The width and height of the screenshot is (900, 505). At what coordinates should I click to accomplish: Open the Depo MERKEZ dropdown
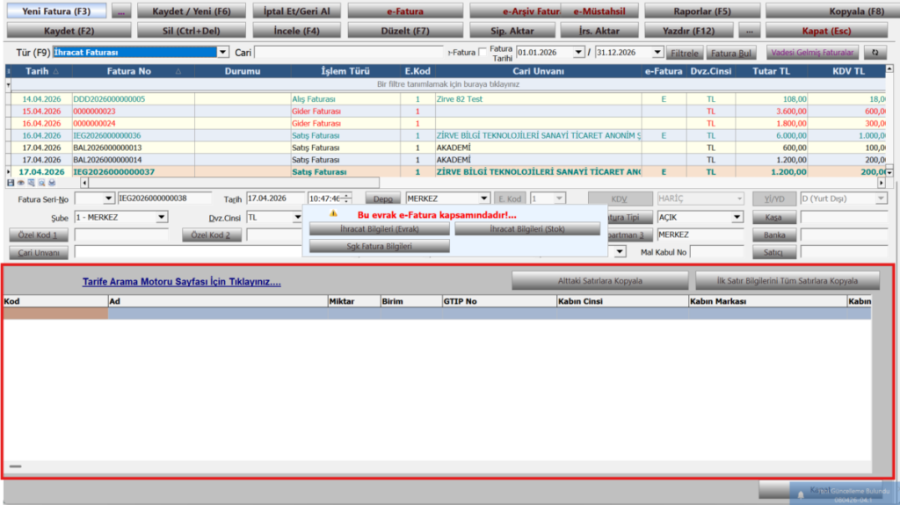484,198
